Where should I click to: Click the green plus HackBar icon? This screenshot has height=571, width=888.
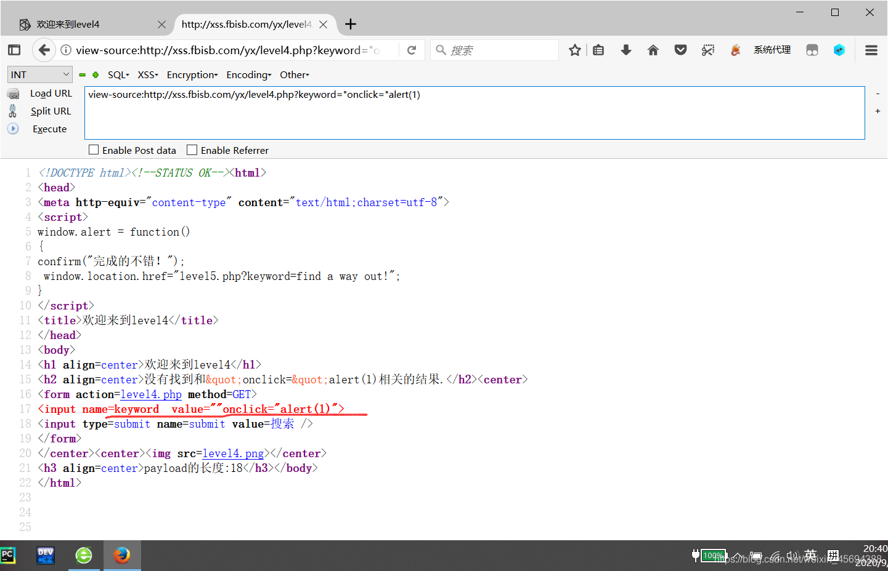click(x=96, y=75)
